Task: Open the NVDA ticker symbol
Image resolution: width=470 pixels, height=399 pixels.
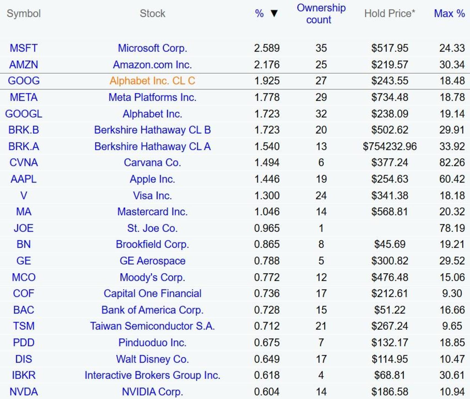Action: coord(24,392)
